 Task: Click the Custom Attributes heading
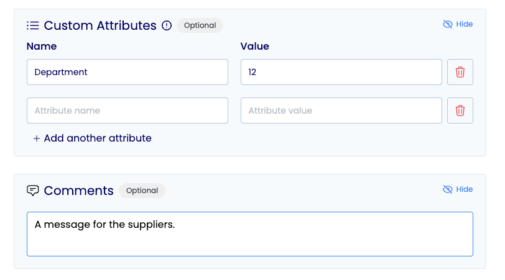click(x=100, y=25)
